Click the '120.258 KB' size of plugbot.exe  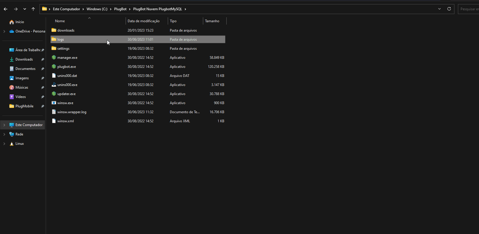(x=216, y=67)
